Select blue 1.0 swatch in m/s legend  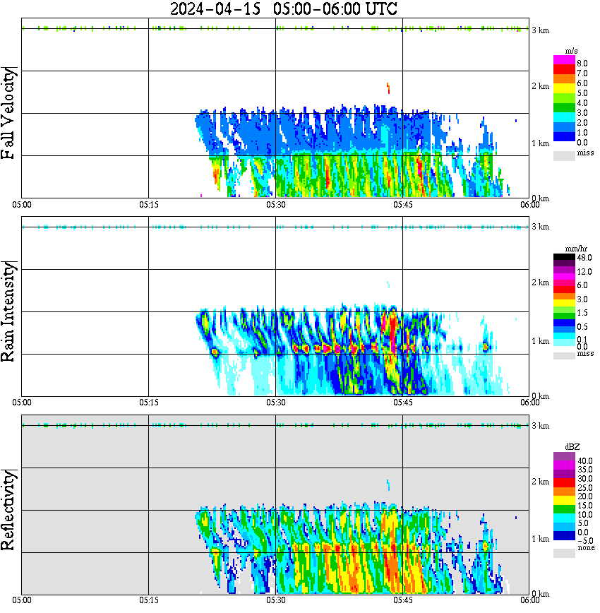coord(564,127)
